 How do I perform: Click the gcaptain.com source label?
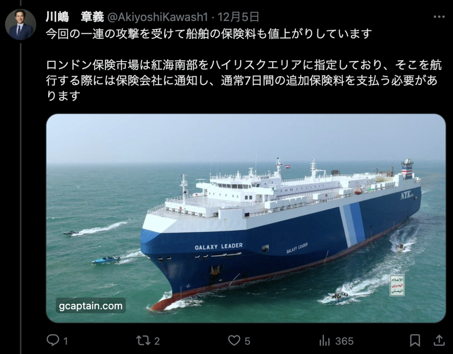[x=91, y=305]
